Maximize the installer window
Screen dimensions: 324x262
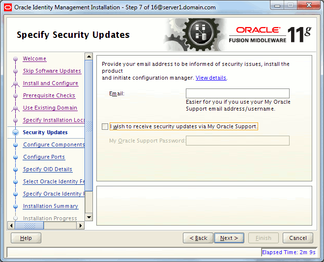291,5
